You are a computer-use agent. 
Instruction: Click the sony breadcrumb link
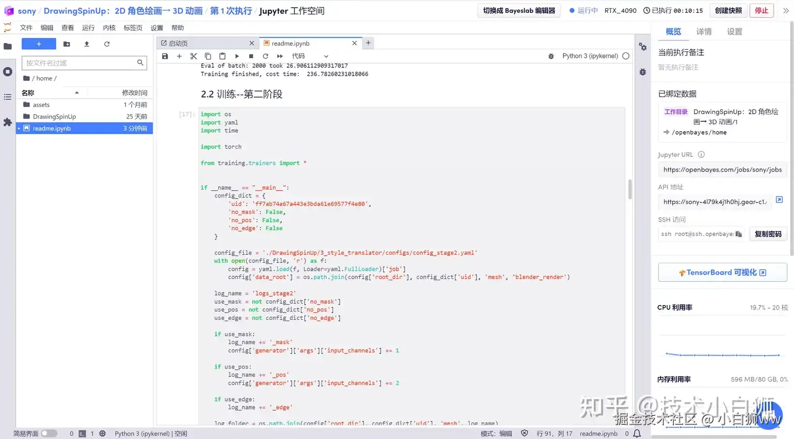pyautogui.click(x=27, y=11)
